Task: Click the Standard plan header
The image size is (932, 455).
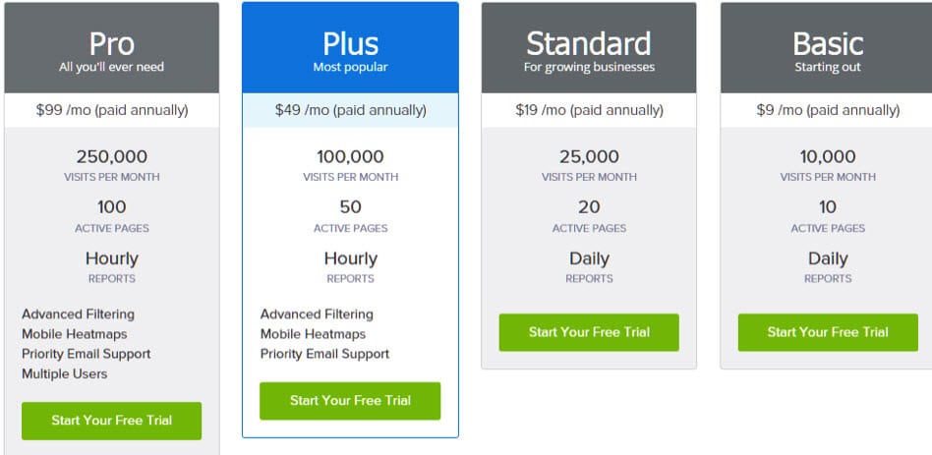Action: pyautogui.click(x=589, y=49)
